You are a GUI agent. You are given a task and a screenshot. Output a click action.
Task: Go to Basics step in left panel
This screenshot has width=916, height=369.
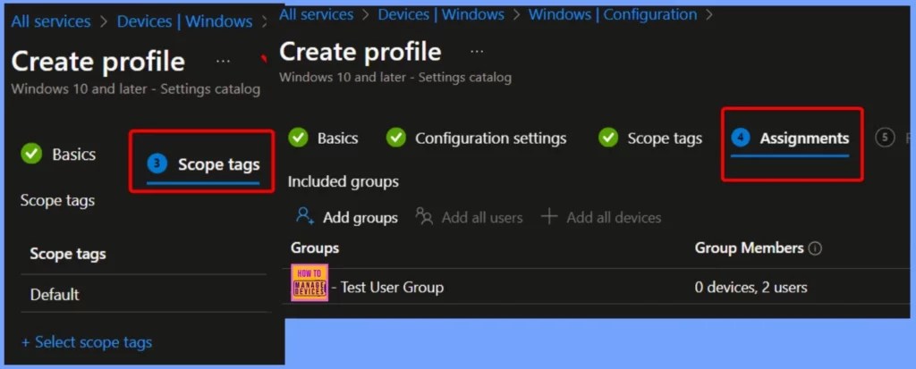[74, 155]
